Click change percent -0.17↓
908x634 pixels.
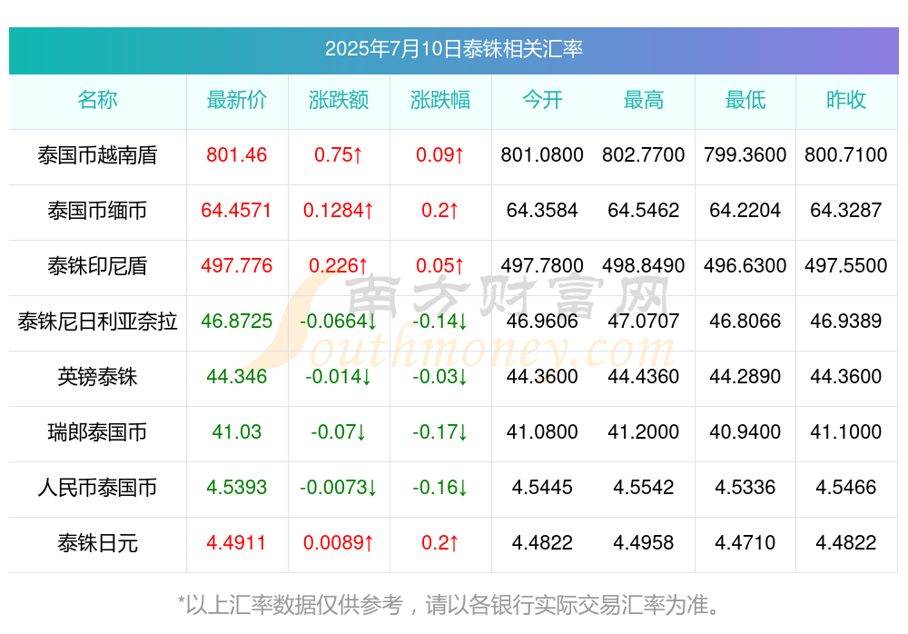coord(440,431)
